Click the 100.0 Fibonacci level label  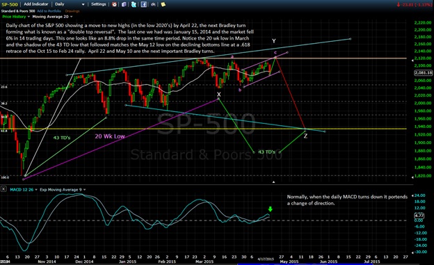pos(5,177)
